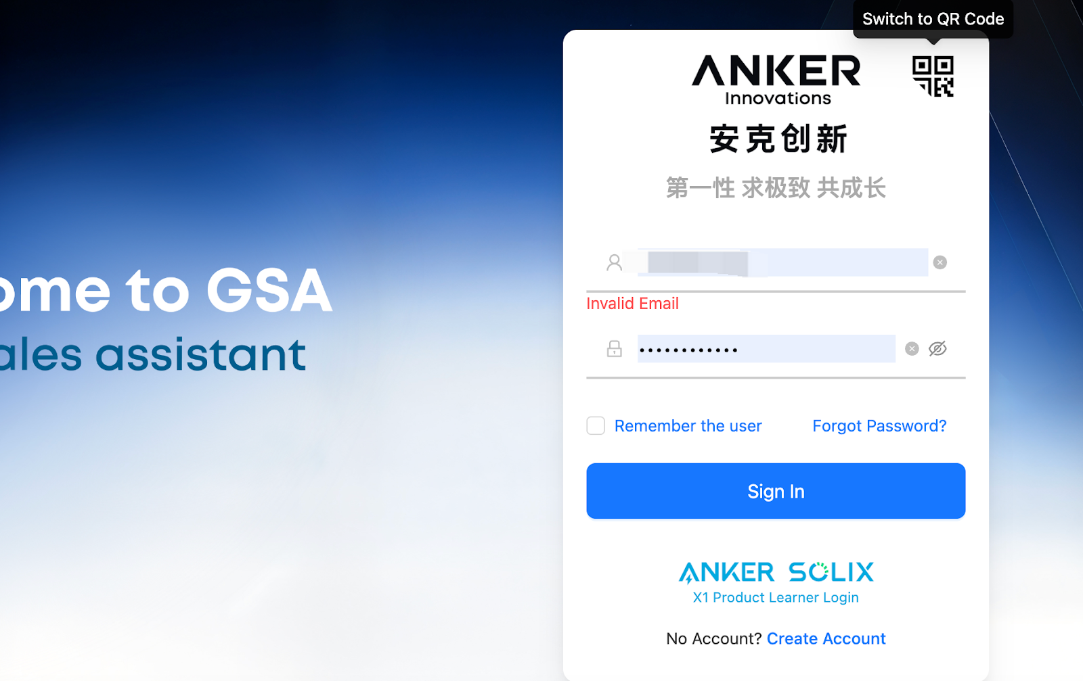
Task: Click the Remember the user label
Action: pyautogui.click(x=688, y=426)
